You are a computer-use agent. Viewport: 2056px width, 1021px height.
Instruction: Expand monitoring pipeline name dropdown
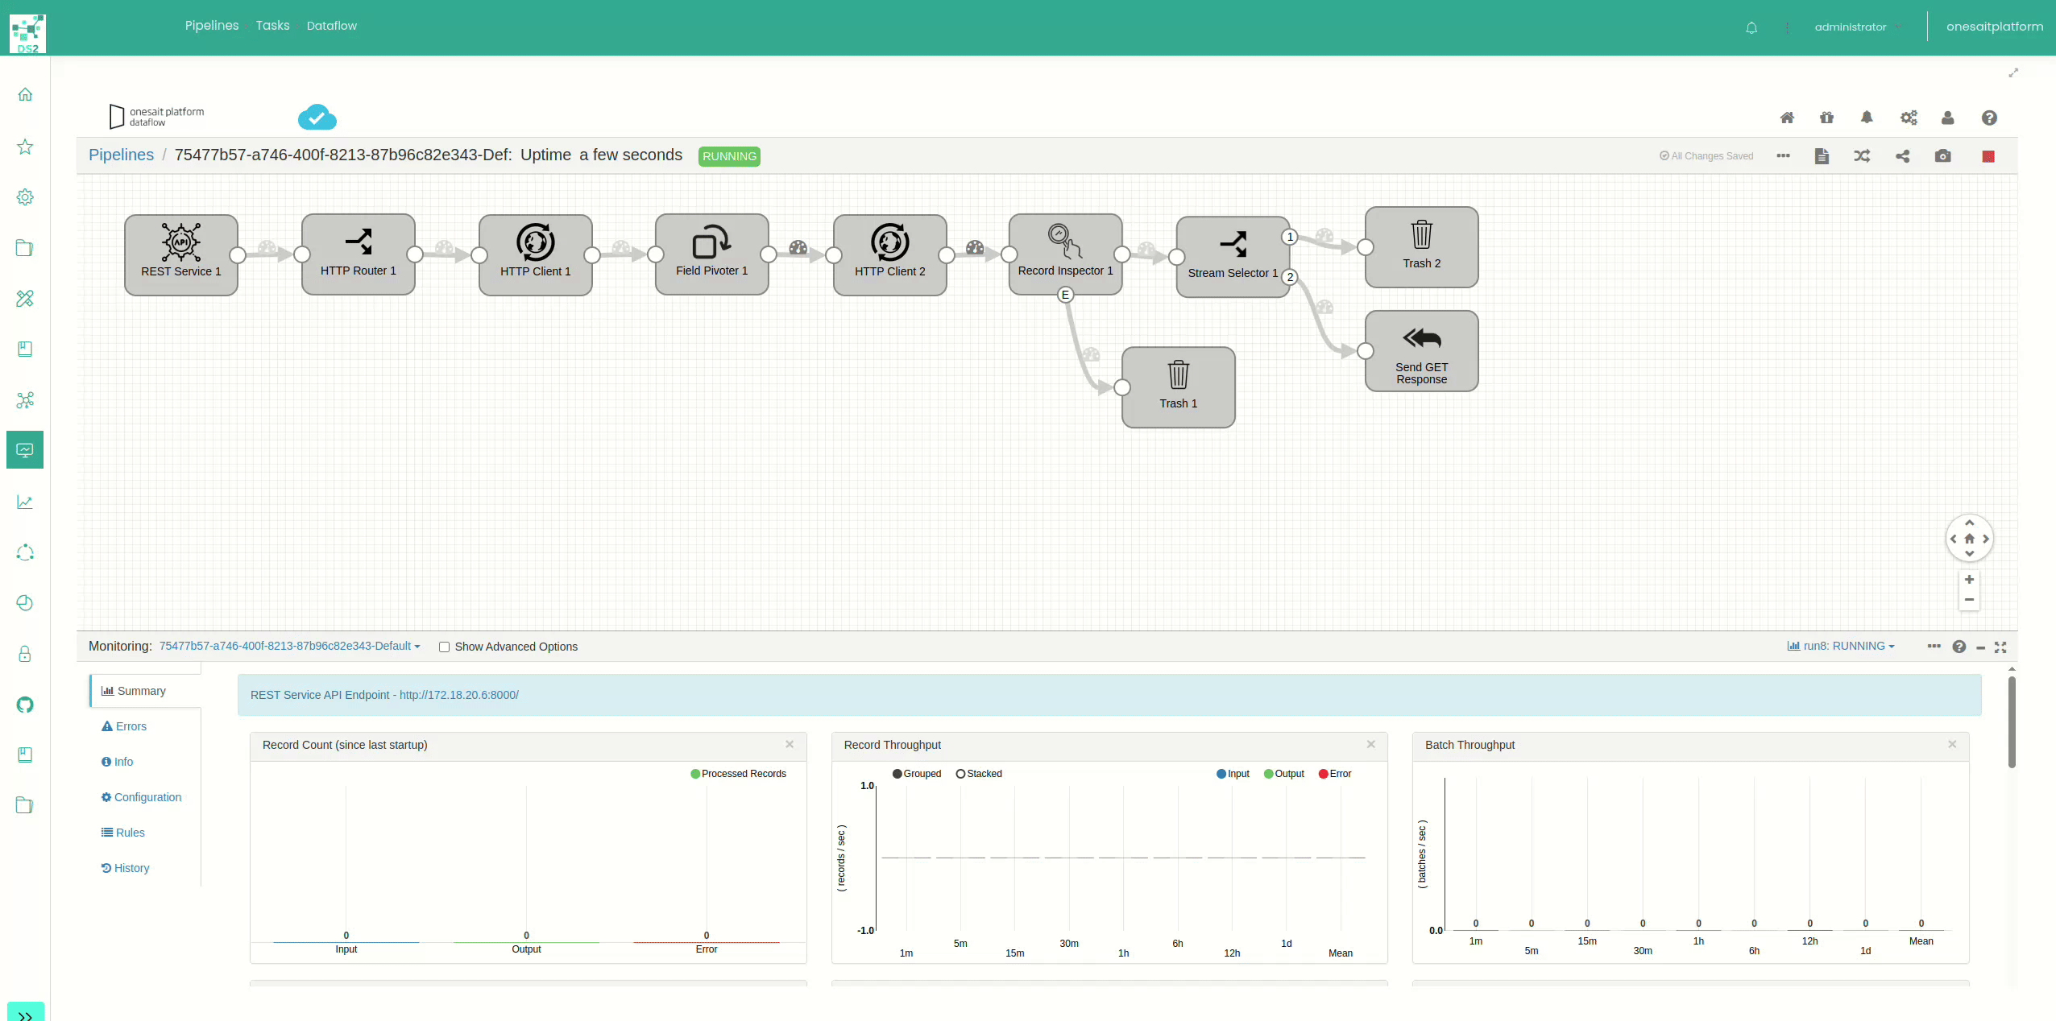click(x=289, y=646)
